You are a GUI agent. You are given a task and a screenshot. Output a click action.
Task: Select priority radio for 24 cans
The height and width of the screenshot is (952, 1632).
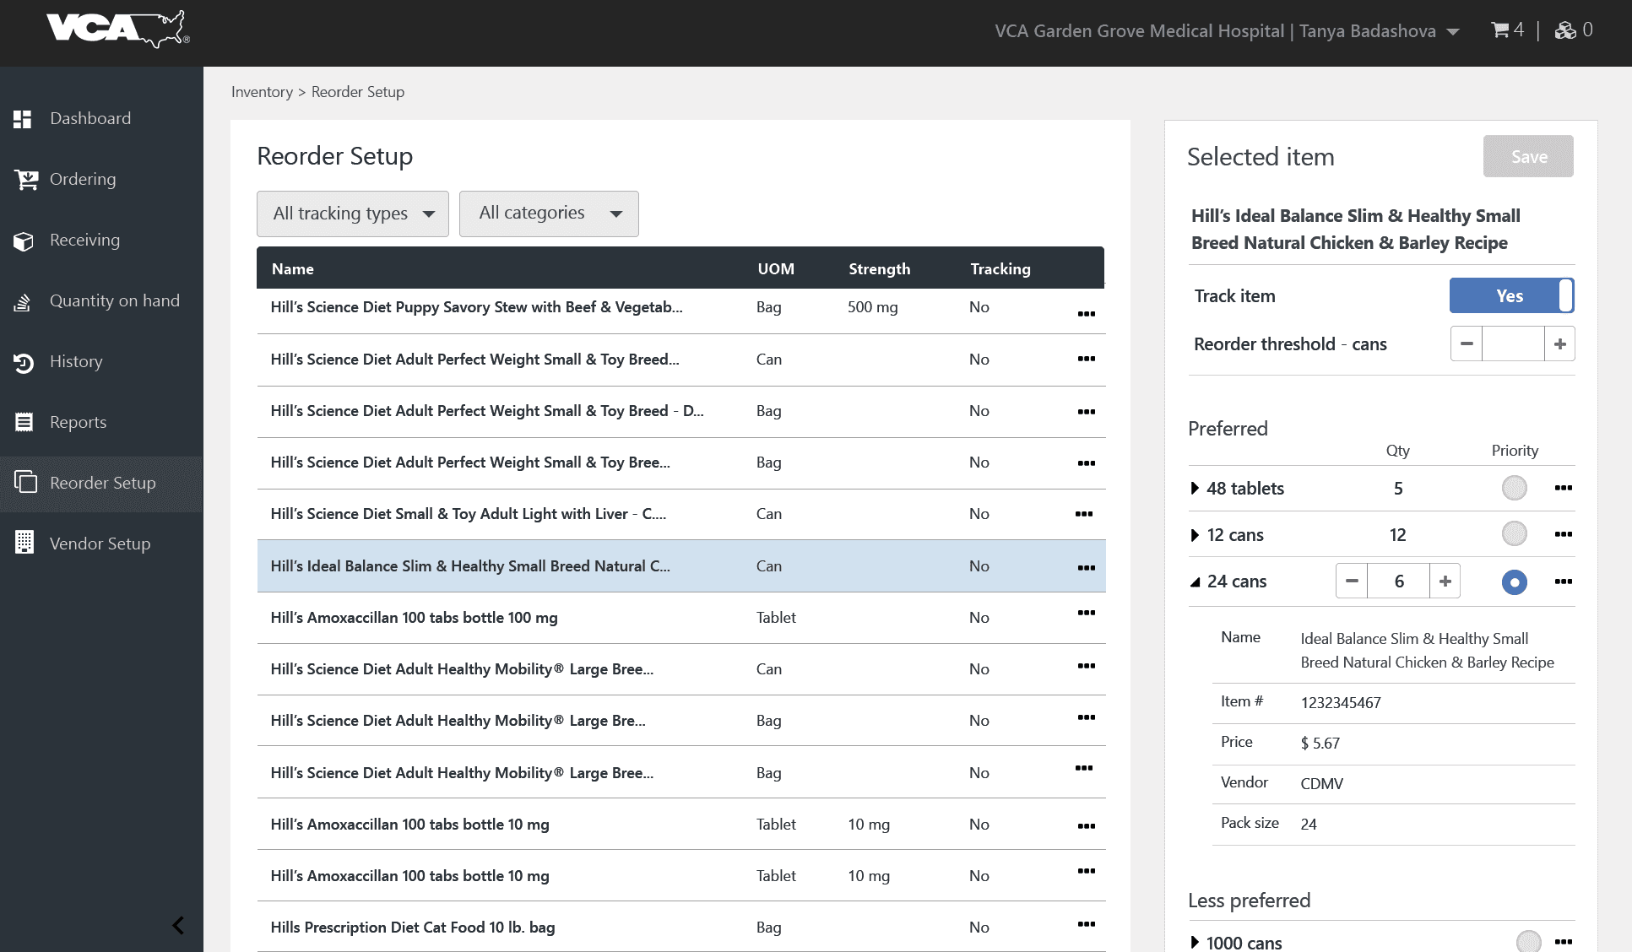1515,582
